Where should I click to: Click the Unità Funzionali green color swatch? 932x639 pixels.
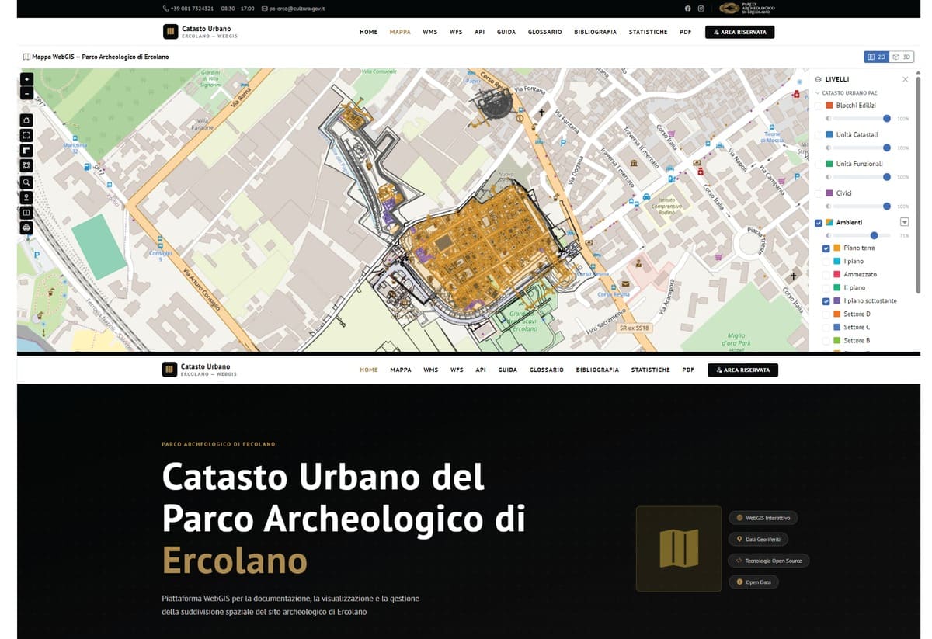point(829,164)
